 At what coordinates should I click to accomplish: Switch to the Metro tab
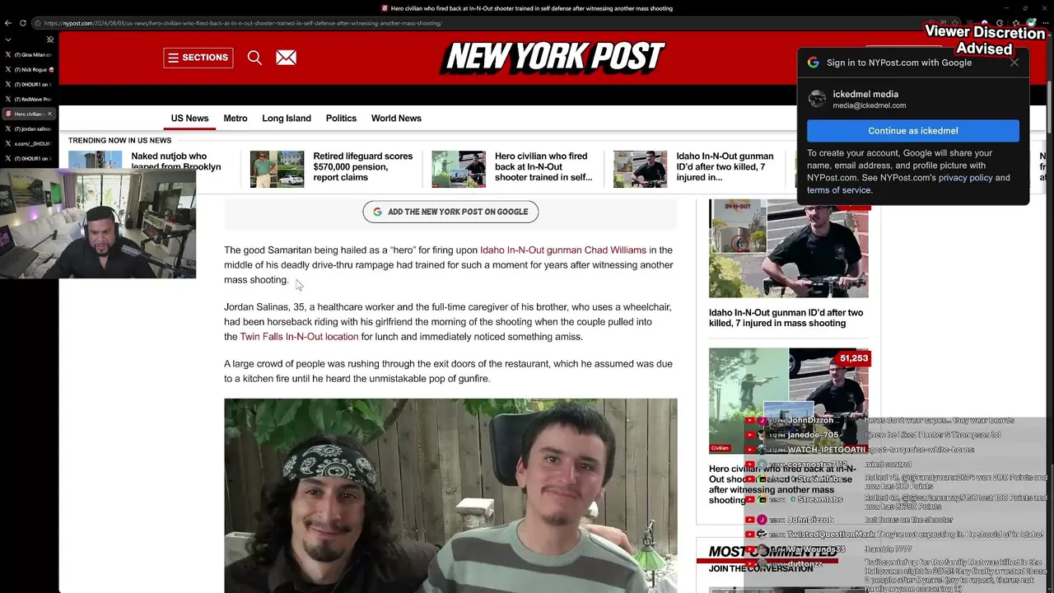[x=236, y=119]
